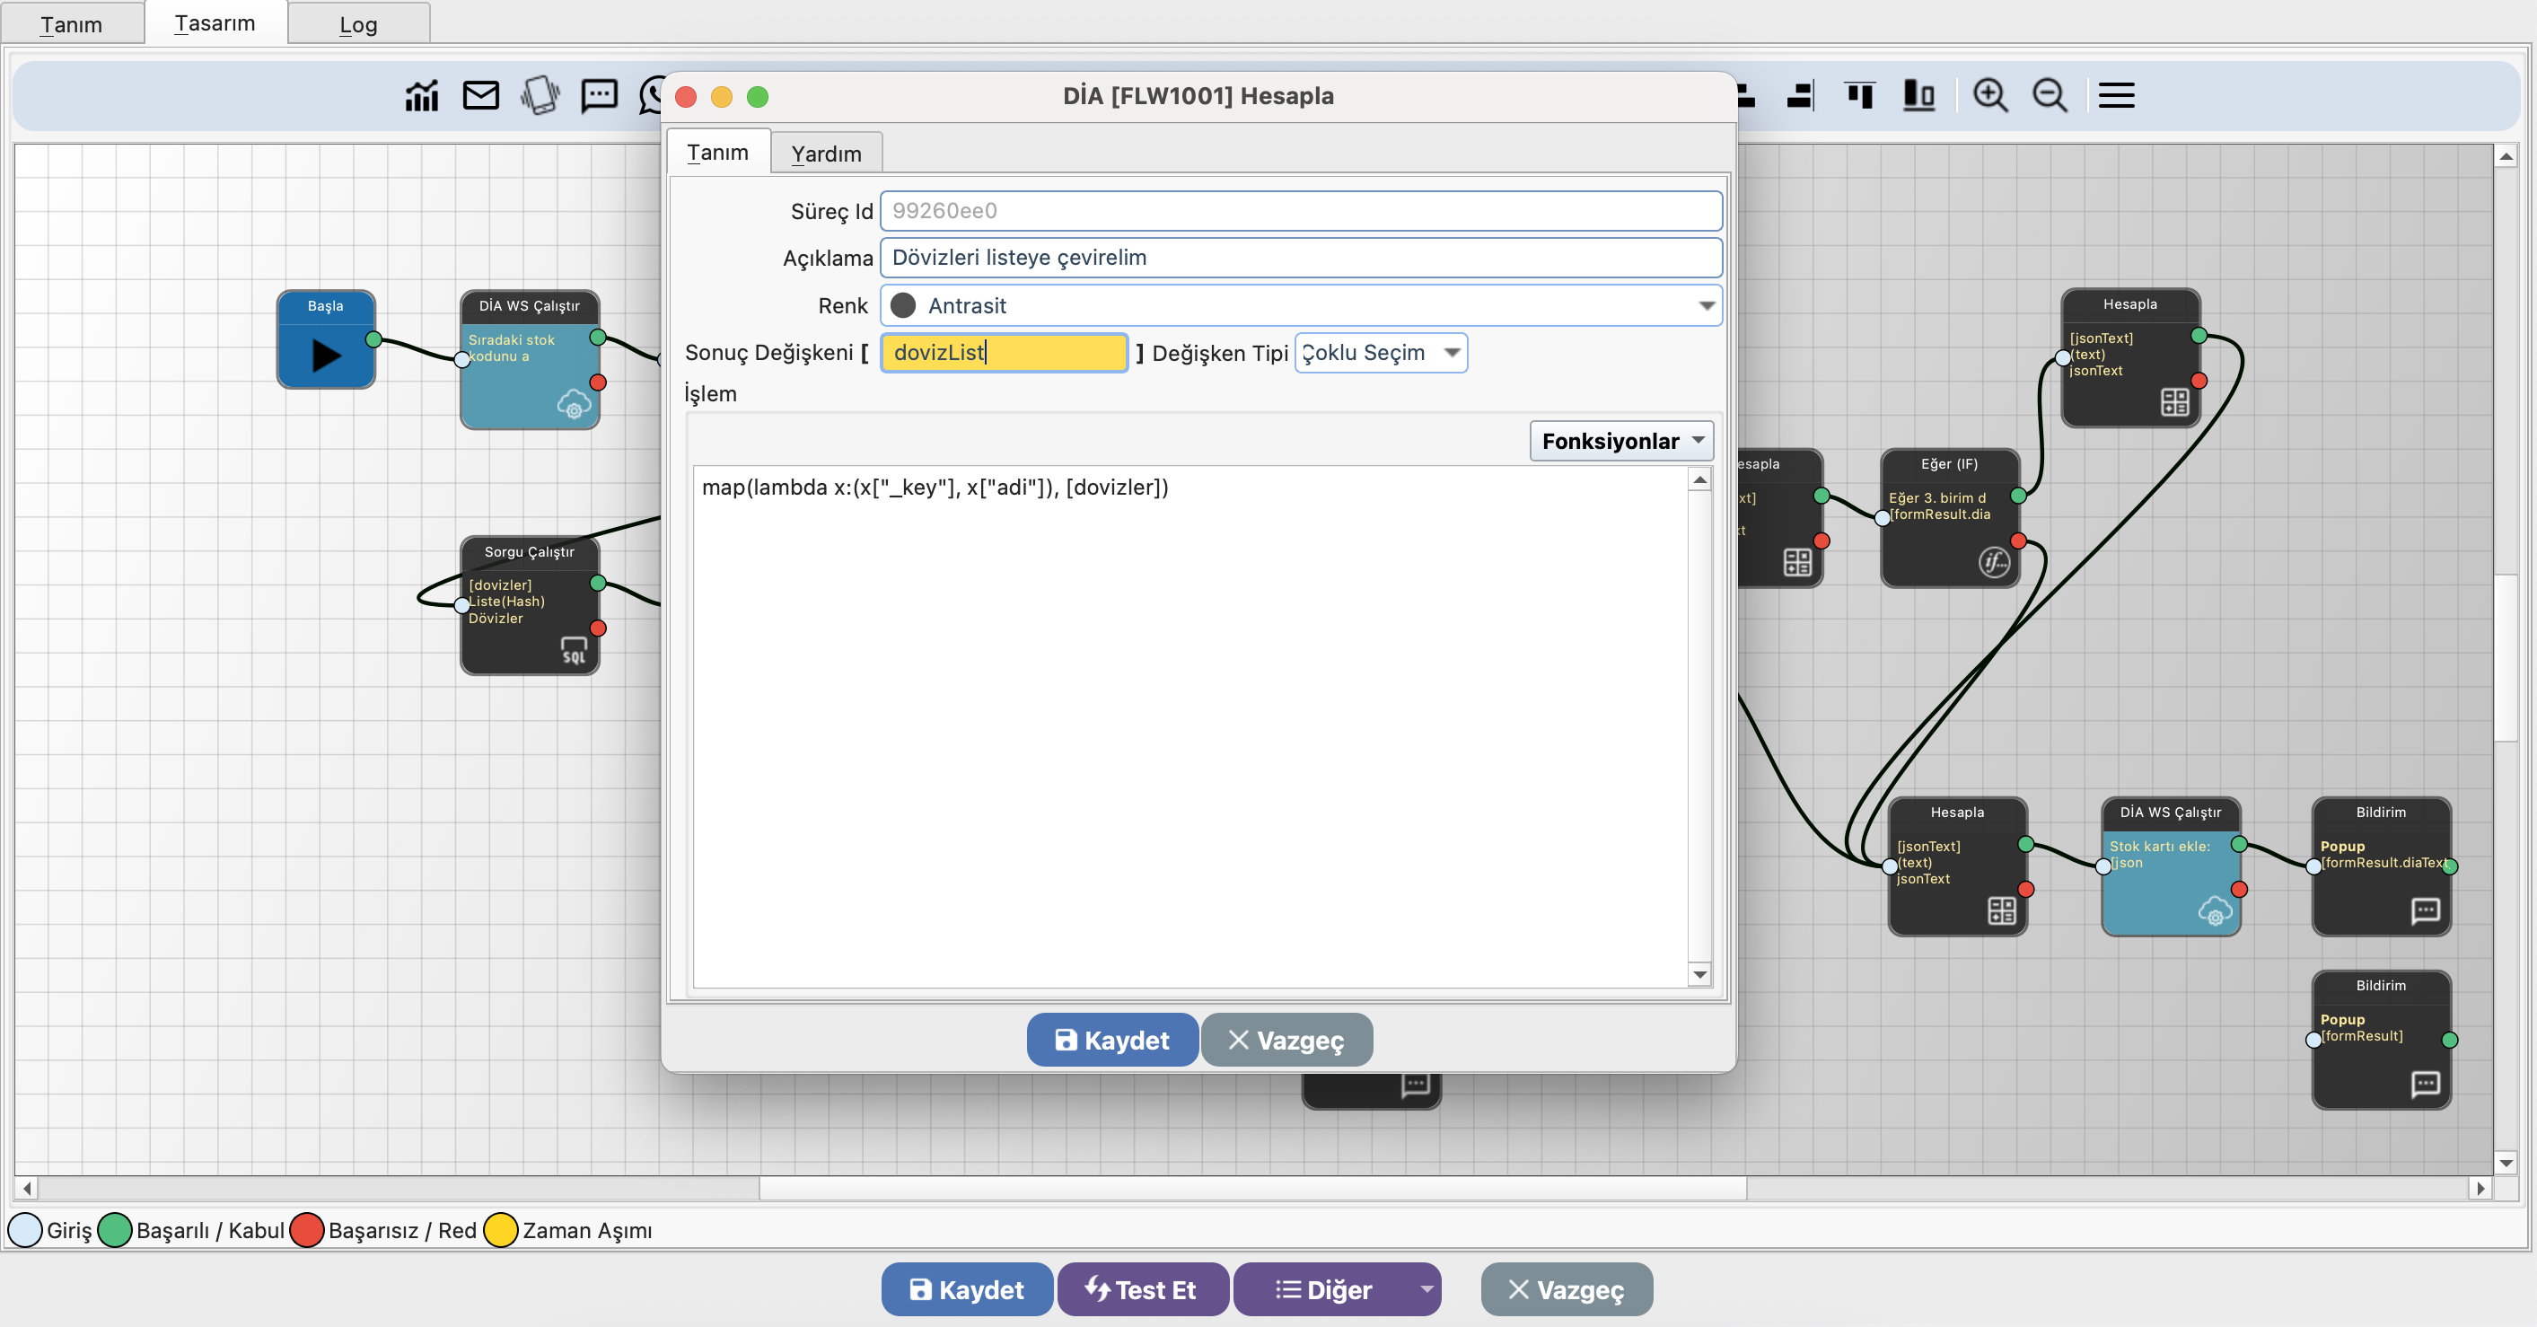The width and height of the screenshot is (2537, 1327).
Task: Click the Açıklama text field
Action: tap(1300, 258)
